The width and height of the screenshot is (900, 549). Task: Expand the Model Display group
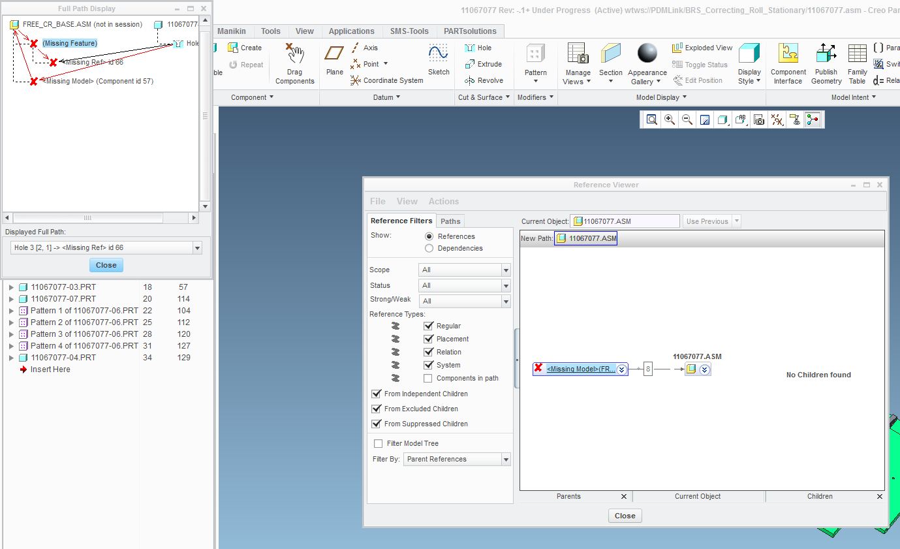[x=662, y=97]
